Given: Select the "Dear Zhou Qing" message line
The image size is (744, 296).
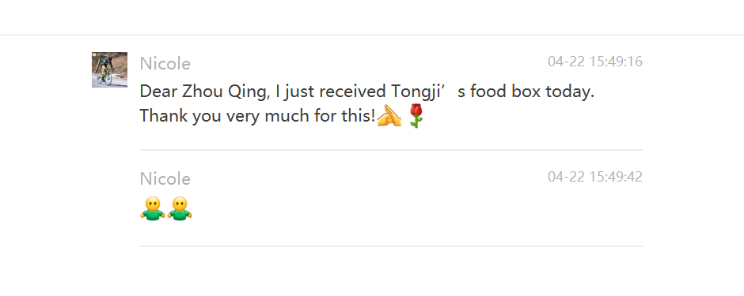Looking at the screenshot, I should [x=366, y=92].
